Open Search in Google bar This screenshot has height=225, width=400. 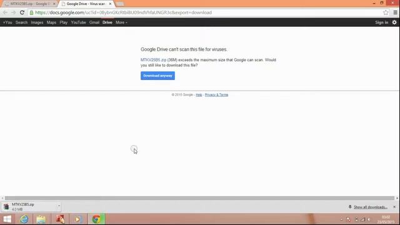21,22
